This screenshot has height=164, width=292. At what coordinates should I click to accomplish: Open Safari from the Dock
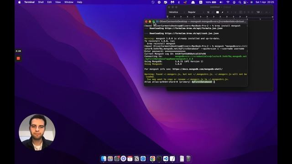tap(143, 159)
